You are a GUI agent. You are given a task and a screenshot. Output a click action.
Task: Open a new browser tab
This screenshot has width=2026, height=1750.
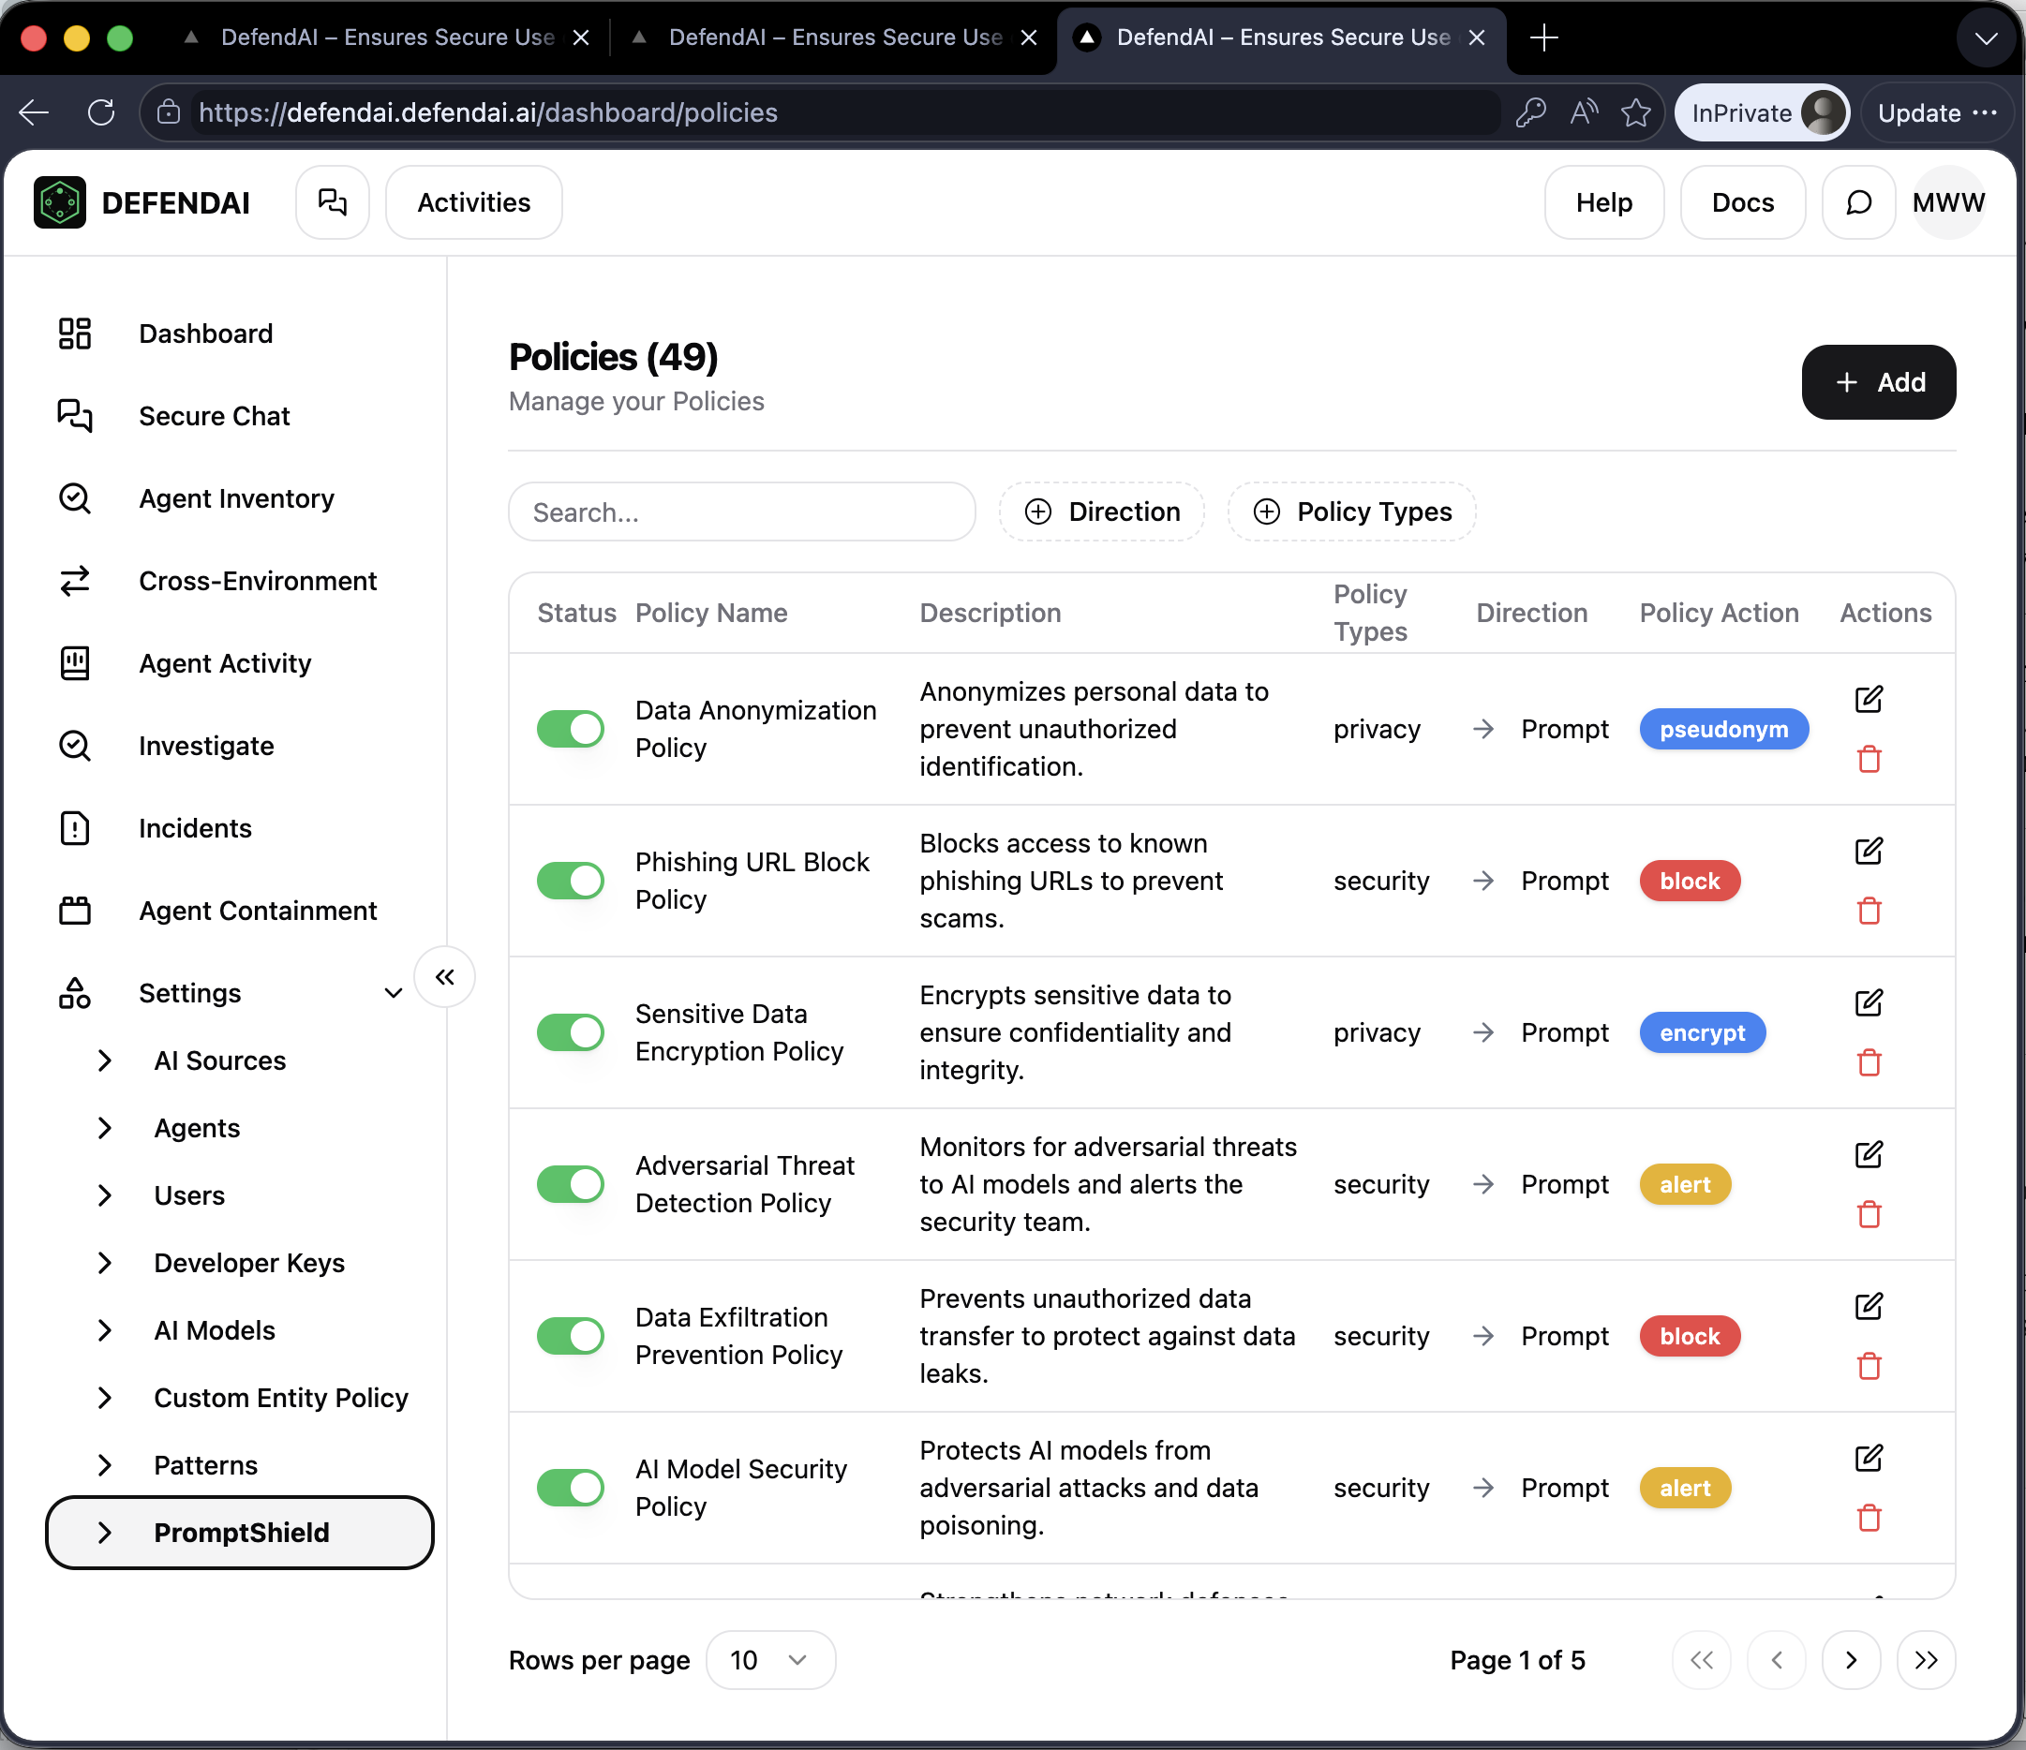click(1544, 37)
